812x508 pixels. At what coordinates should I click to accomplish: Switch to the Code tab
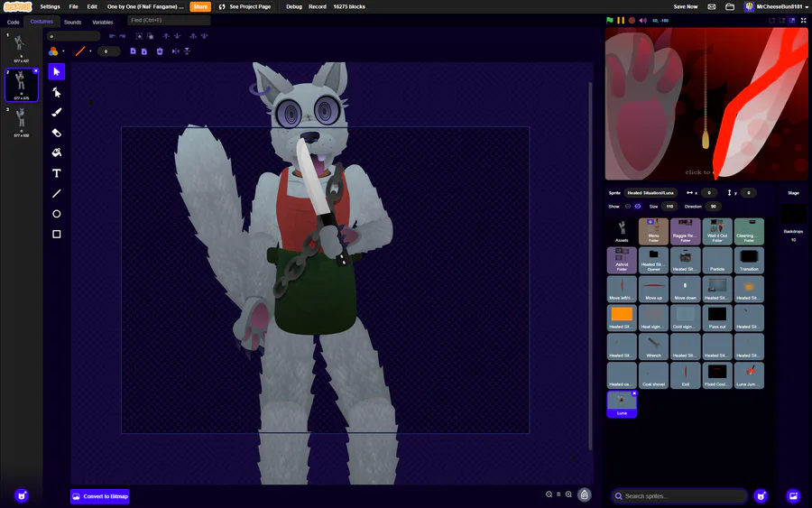(x=13, y=23)
